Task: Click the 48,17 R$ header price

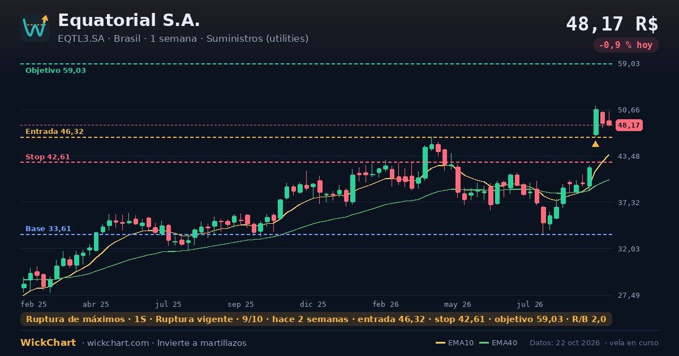Action: click(x=612, y=24)
